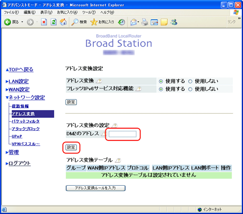Click the Windows flag logo icon

pos(236,12)
